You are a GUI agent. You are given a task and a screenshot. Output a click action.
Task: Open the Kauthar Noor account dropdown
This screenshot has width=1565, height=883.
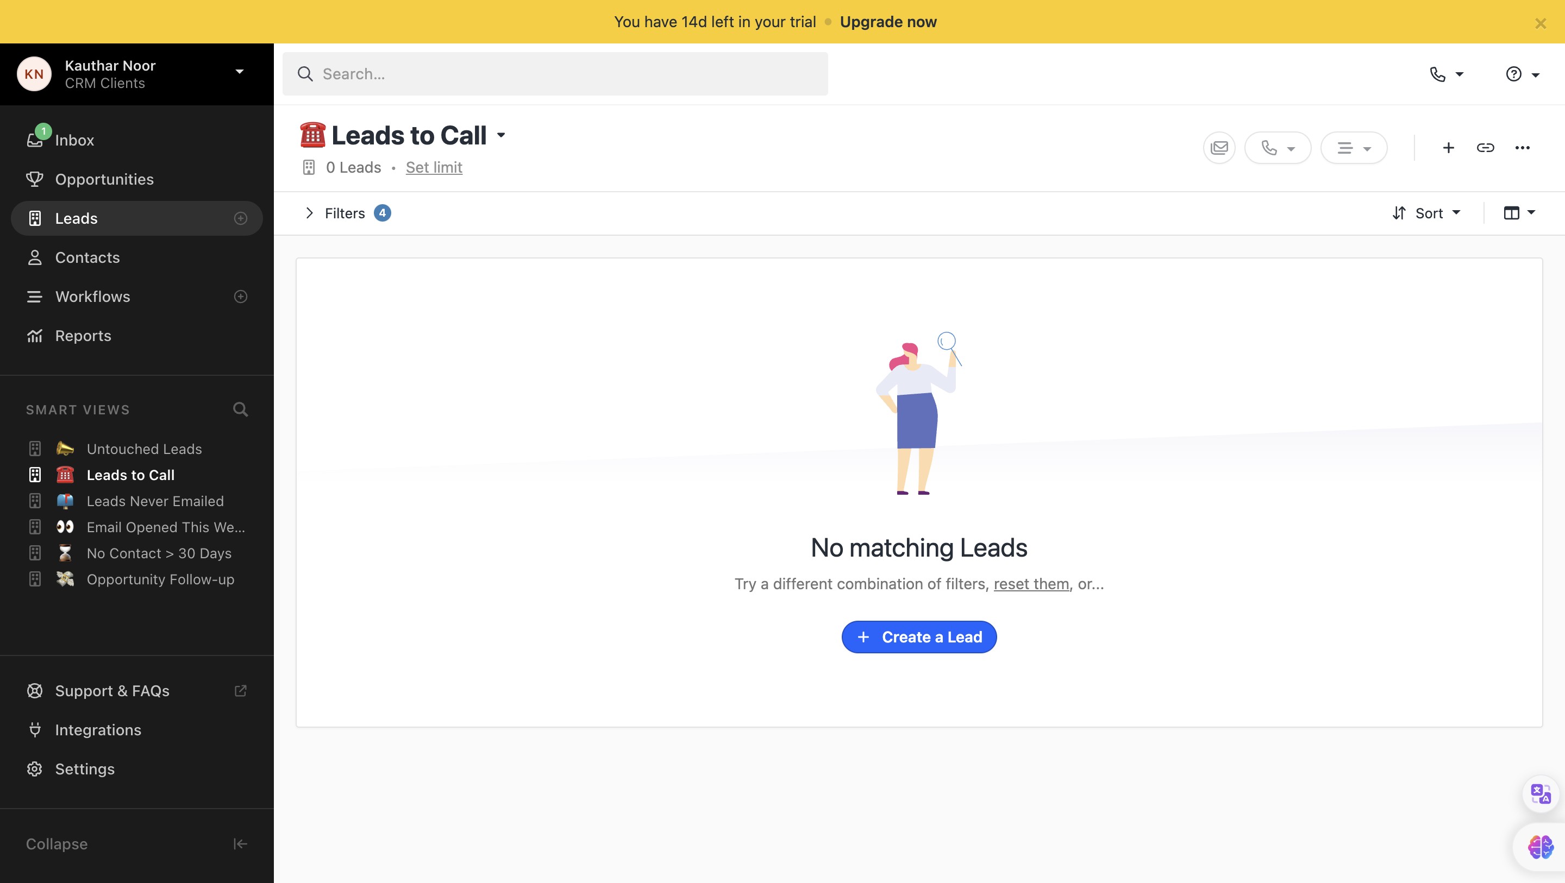(239, 72)
